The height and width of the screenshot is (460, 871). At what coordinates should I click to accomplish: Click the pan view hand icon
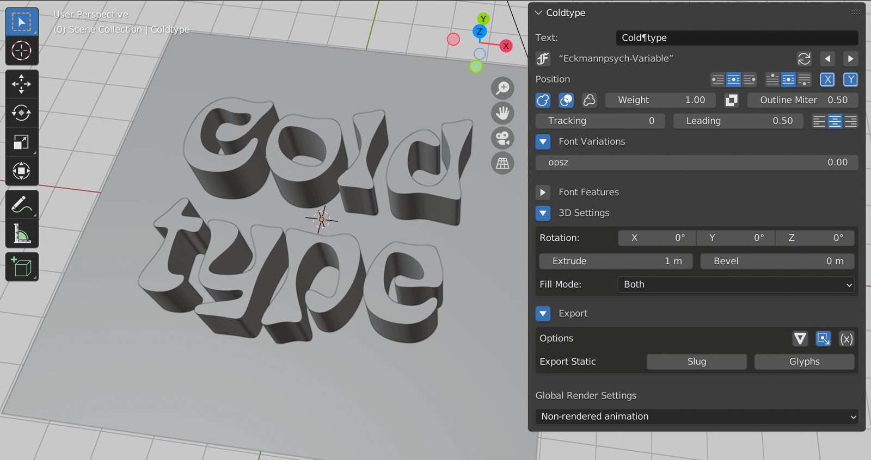click(x=502, y=113)
